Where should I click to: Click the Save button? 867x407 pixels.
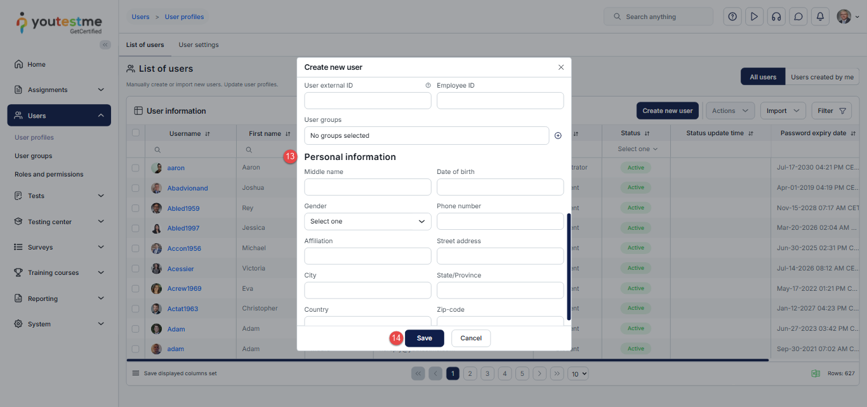[x=424, y=338]
